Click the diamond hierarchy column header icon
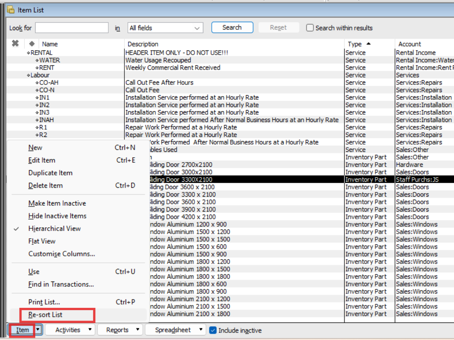Viewport: 454px width, 340px height. click(x=32, y=44)
